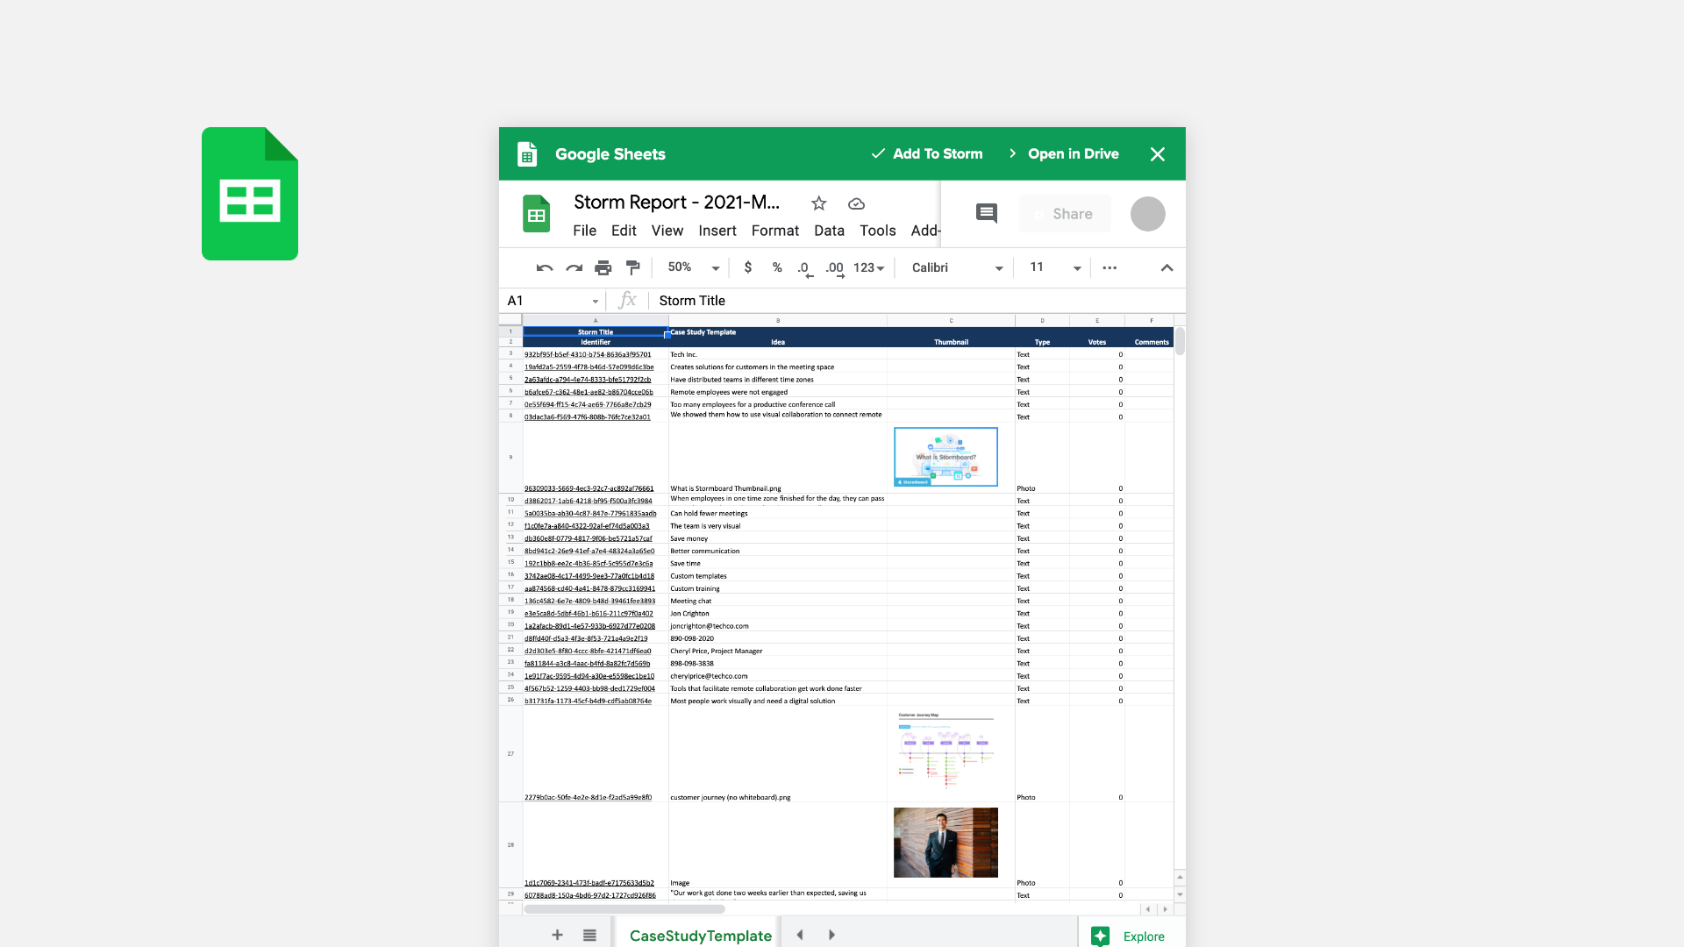The image size is (1684, 947).
Task: Select the Storm Title header cell
Action: (596, 332)
